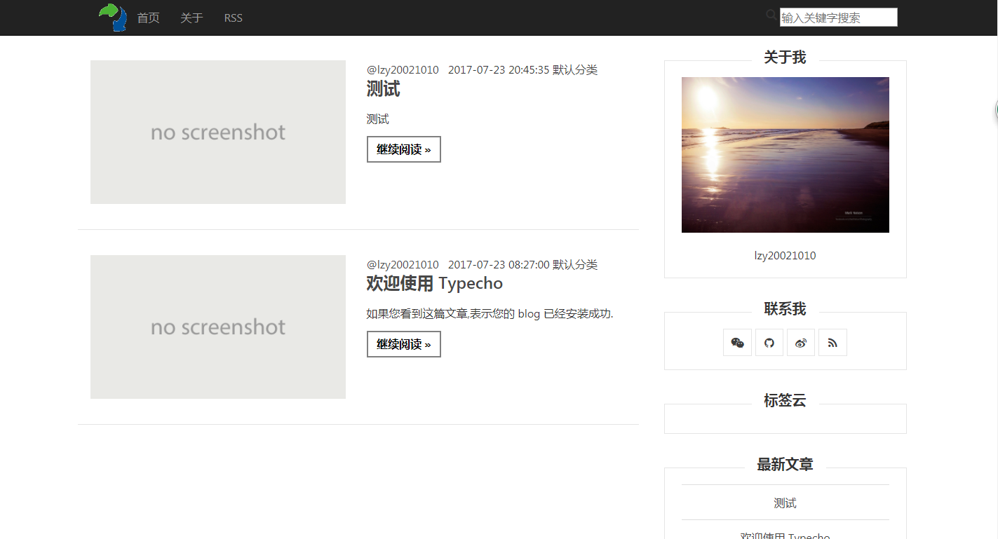Open the 欢迎使用 Typecho post title
Image resolution: width=998 pixels, height=539 pixels.
[434, 284]
